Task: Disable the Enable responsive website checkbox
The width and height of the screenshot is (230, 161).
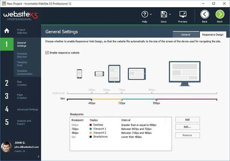Action: click(x=47, y=53)
